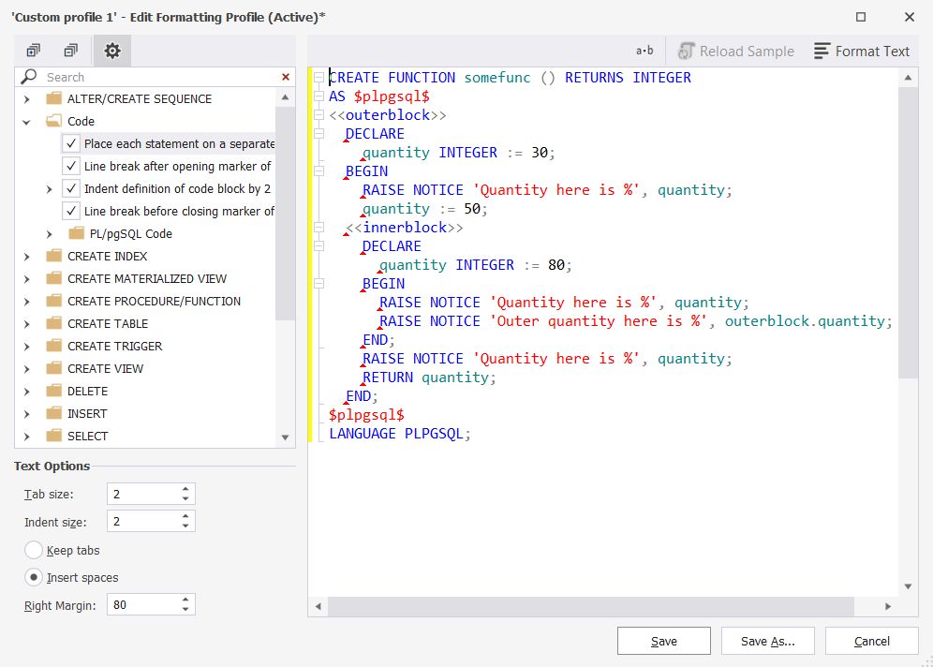Decrease Right Margin with down arrow

(185, 609)
